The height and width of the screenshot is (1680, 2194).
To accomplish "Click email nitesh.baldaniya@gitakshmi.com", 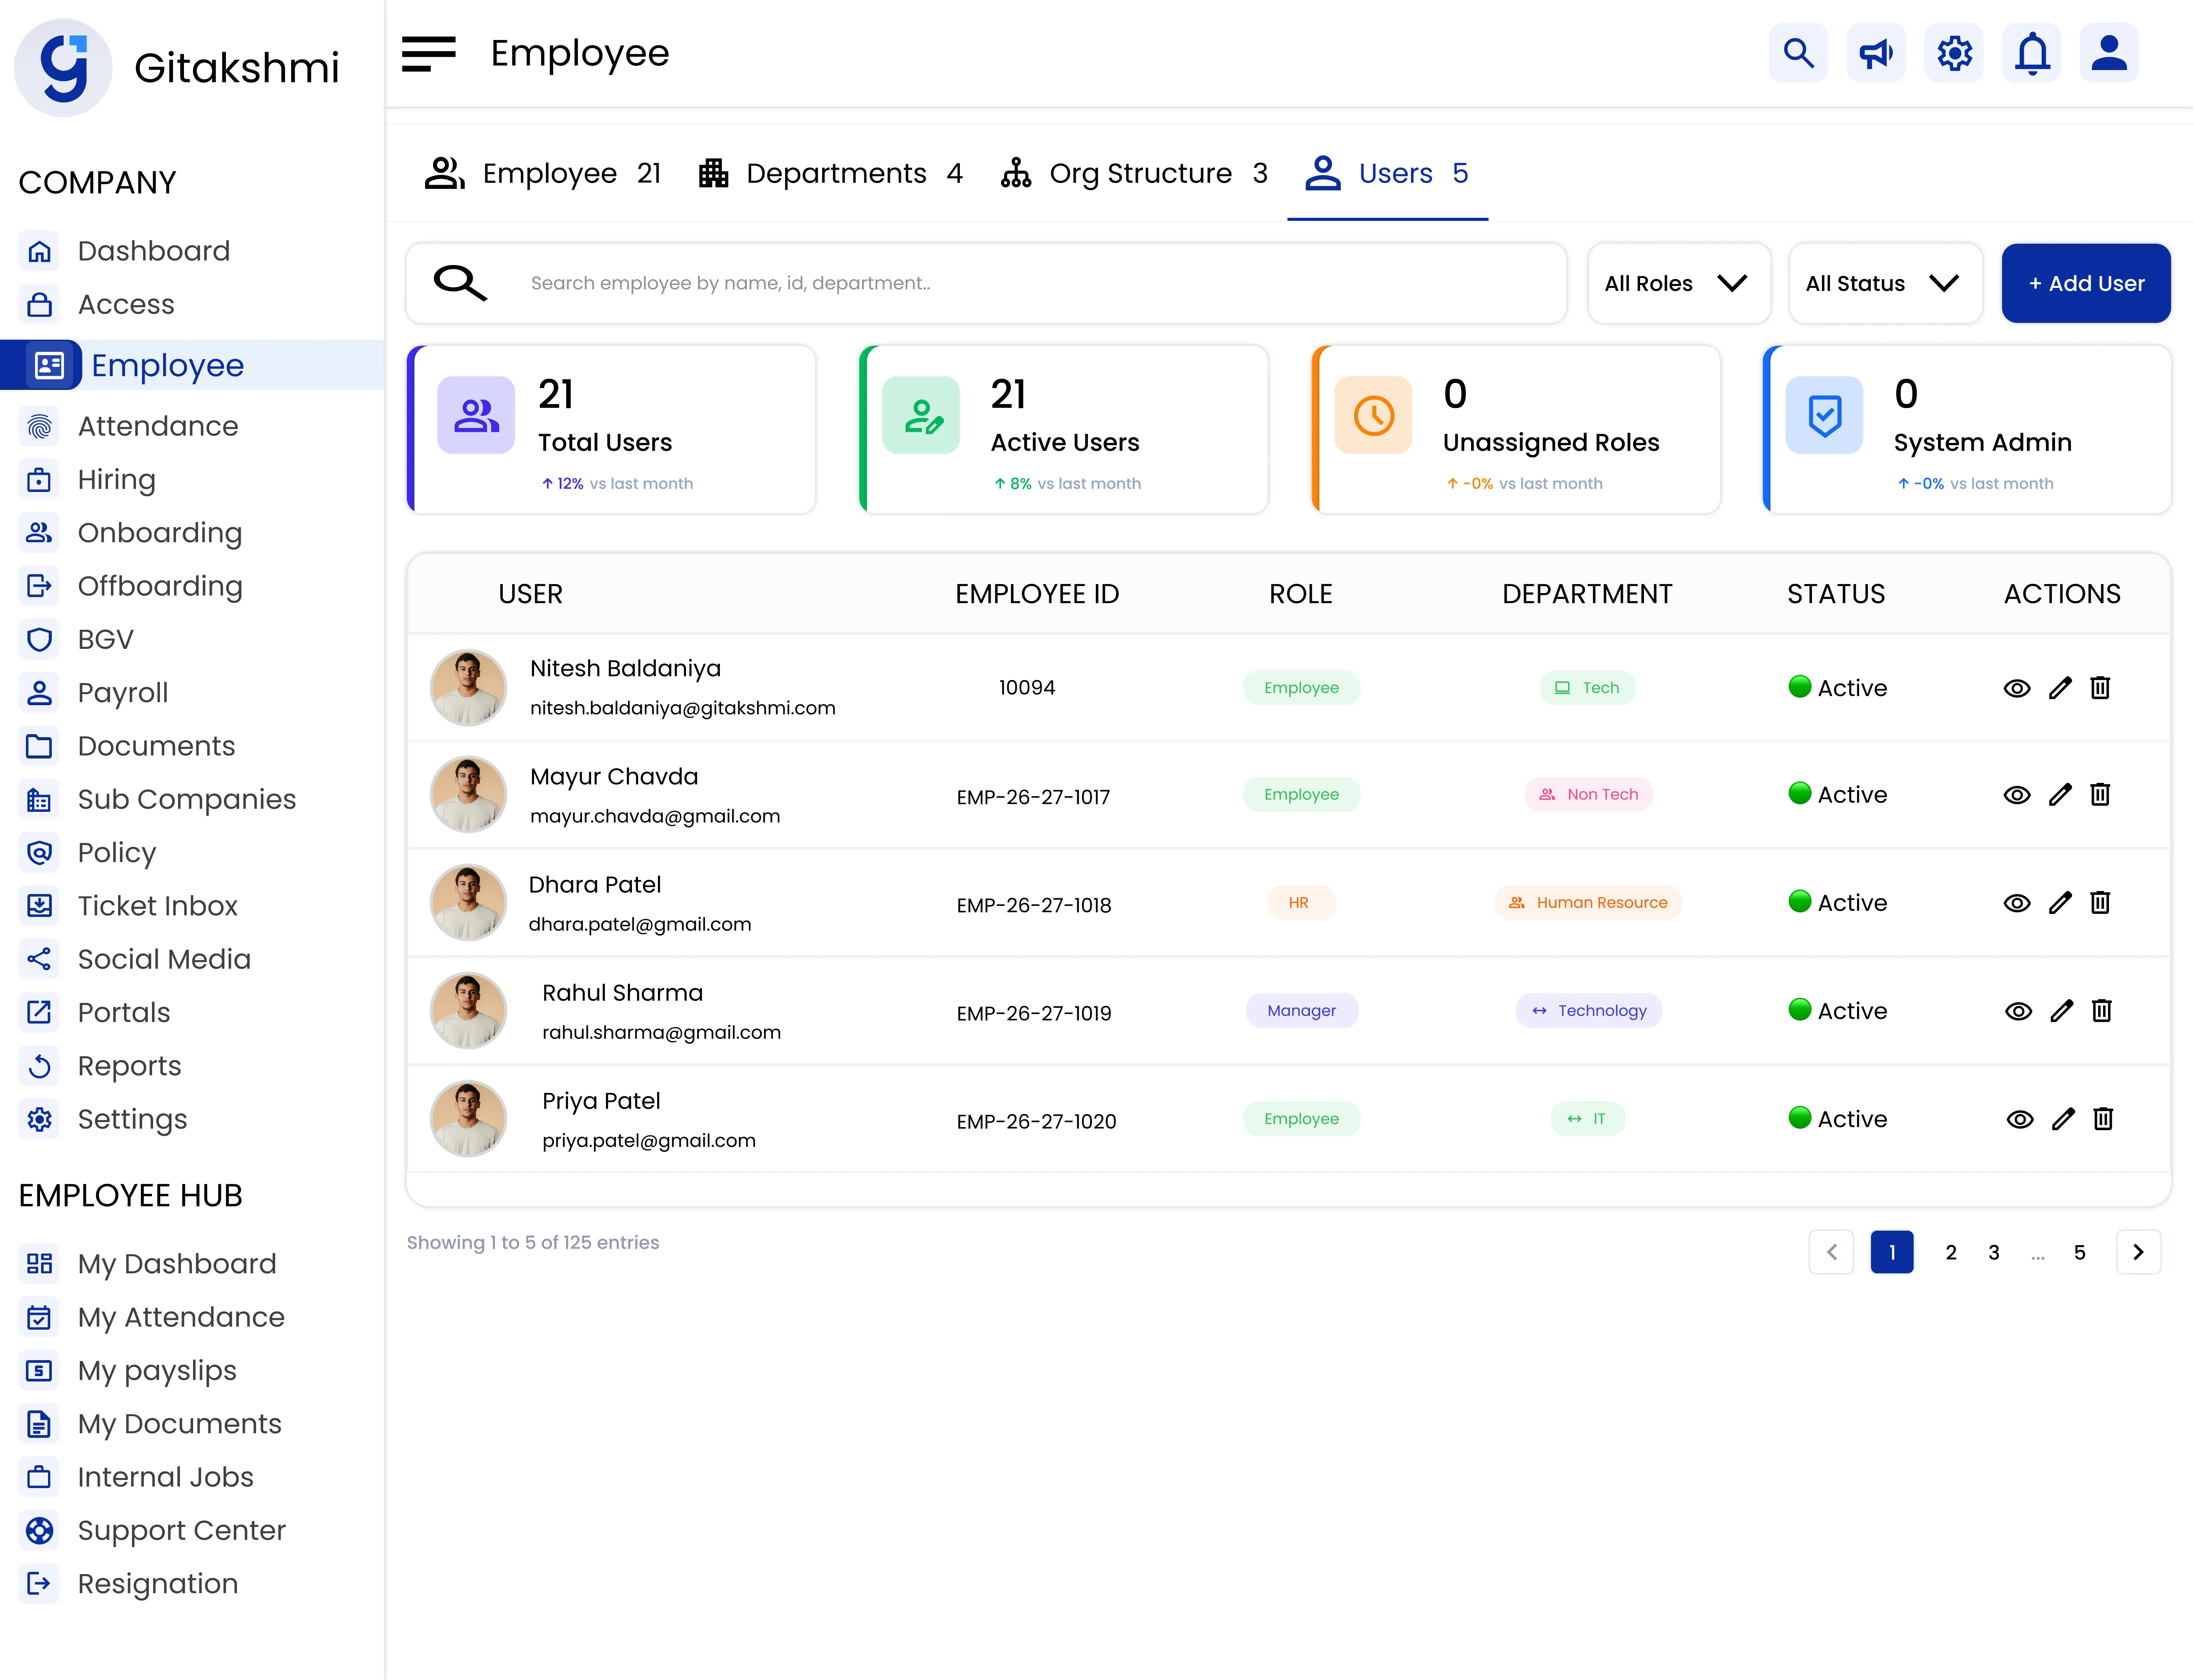I will point(682,708).
